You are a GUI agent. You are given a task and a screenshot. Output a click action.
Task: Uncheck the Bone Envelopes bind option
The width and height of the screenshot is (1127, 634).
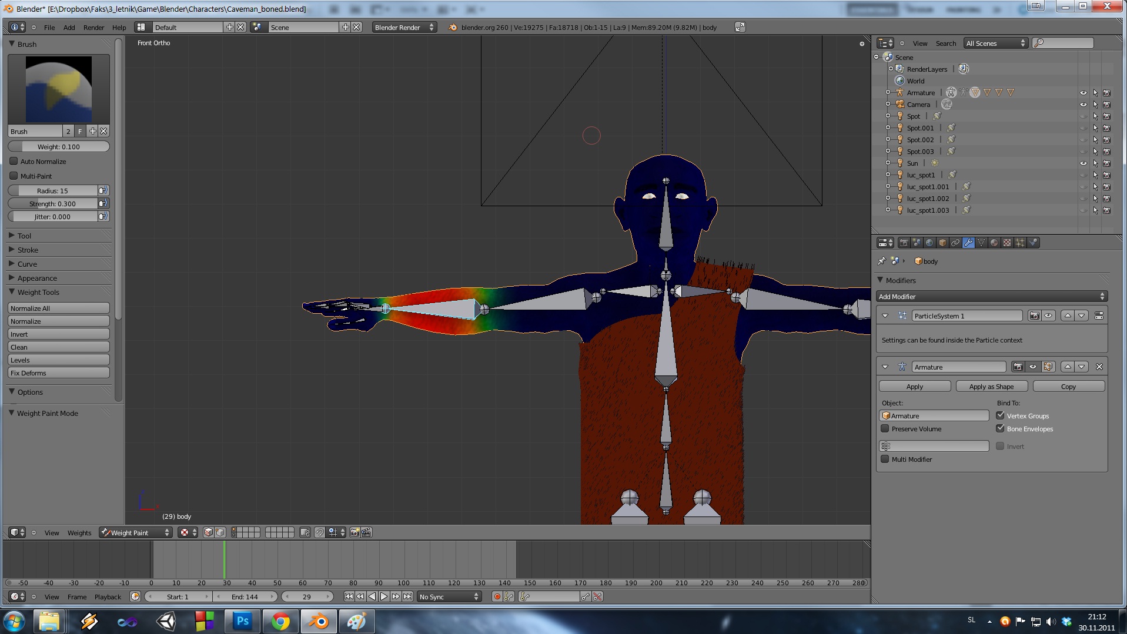pyautogui.click(x=1000, y=428)
